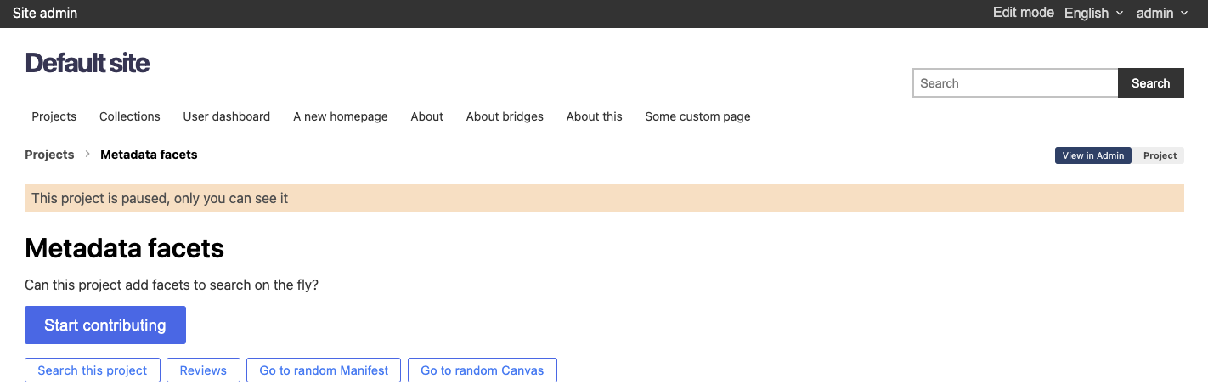The width and height of the screenshot is (1208, 390).
Task: Open the English language dropdown
Action: click(1093, 14)
